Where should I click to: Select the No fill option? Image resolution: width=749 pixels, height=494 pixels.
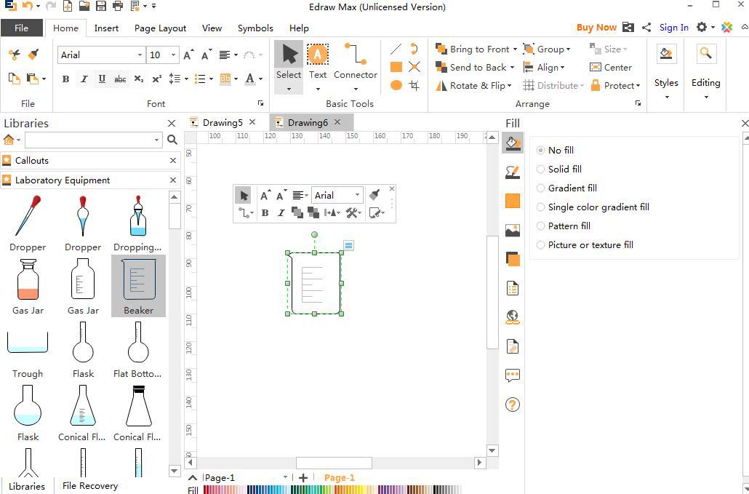click(555, 150)
